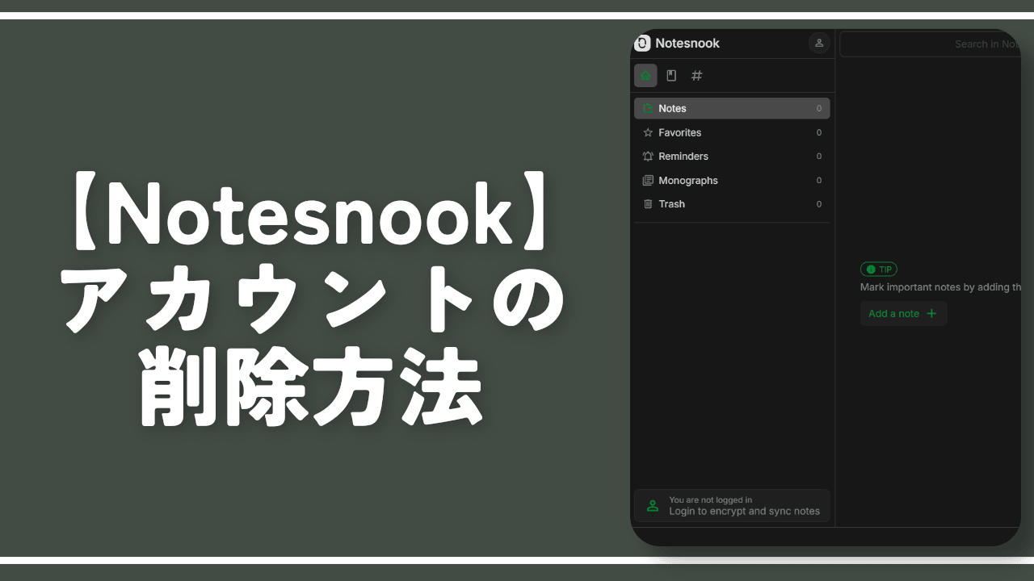The image size is (1034, 581).
Task: Click the Monographs icon
Action: click(x=648, y=181)
